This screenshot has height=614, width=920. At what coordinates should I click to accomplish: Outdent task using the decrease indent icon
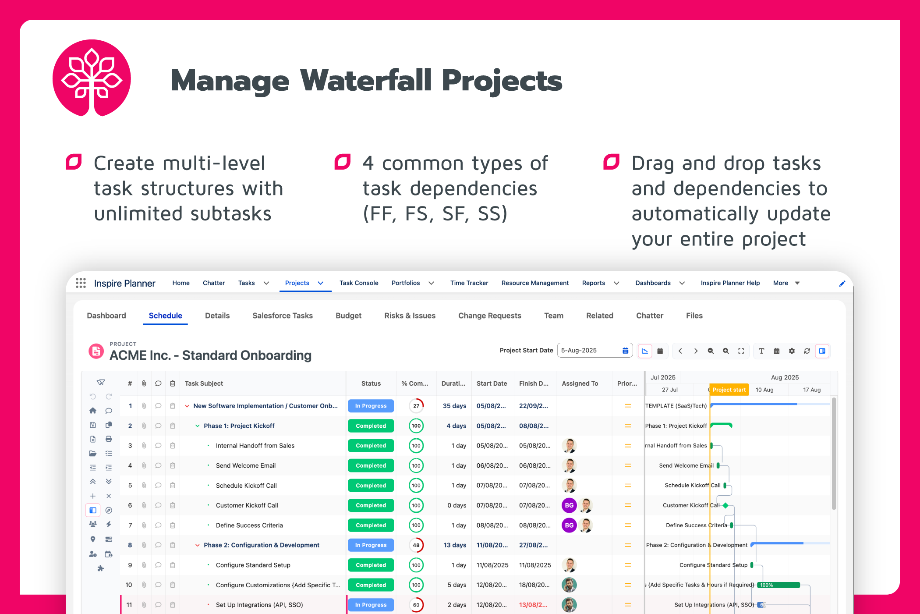coord(93,468)
